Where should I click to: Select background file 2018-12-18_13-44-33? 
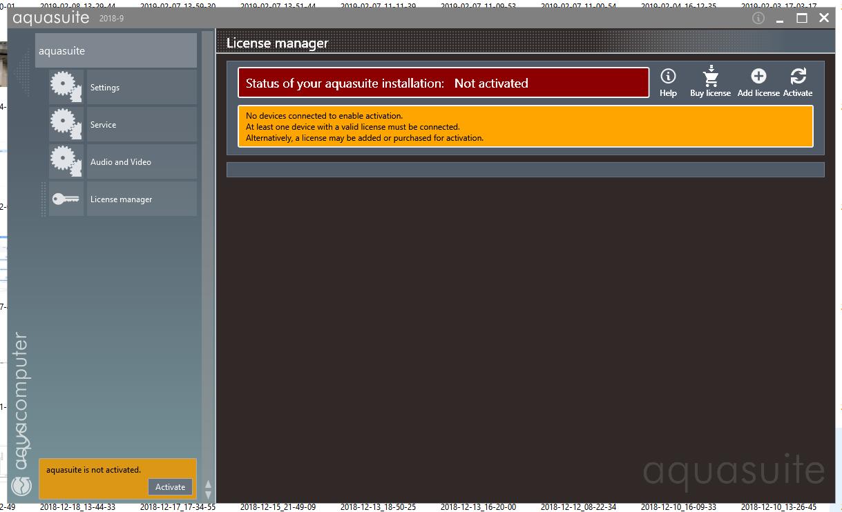[77, 506]
